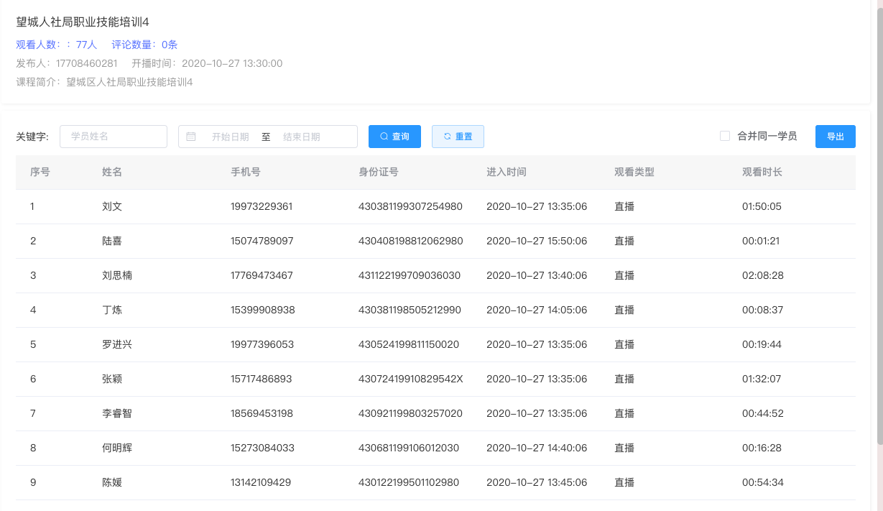
Task: Click watch duration 00:44:52
Action: click(763, 414)
